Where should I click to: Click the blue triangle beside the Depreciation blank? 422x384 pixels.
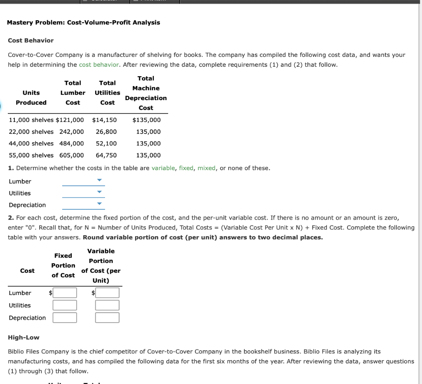click(98, 203)
